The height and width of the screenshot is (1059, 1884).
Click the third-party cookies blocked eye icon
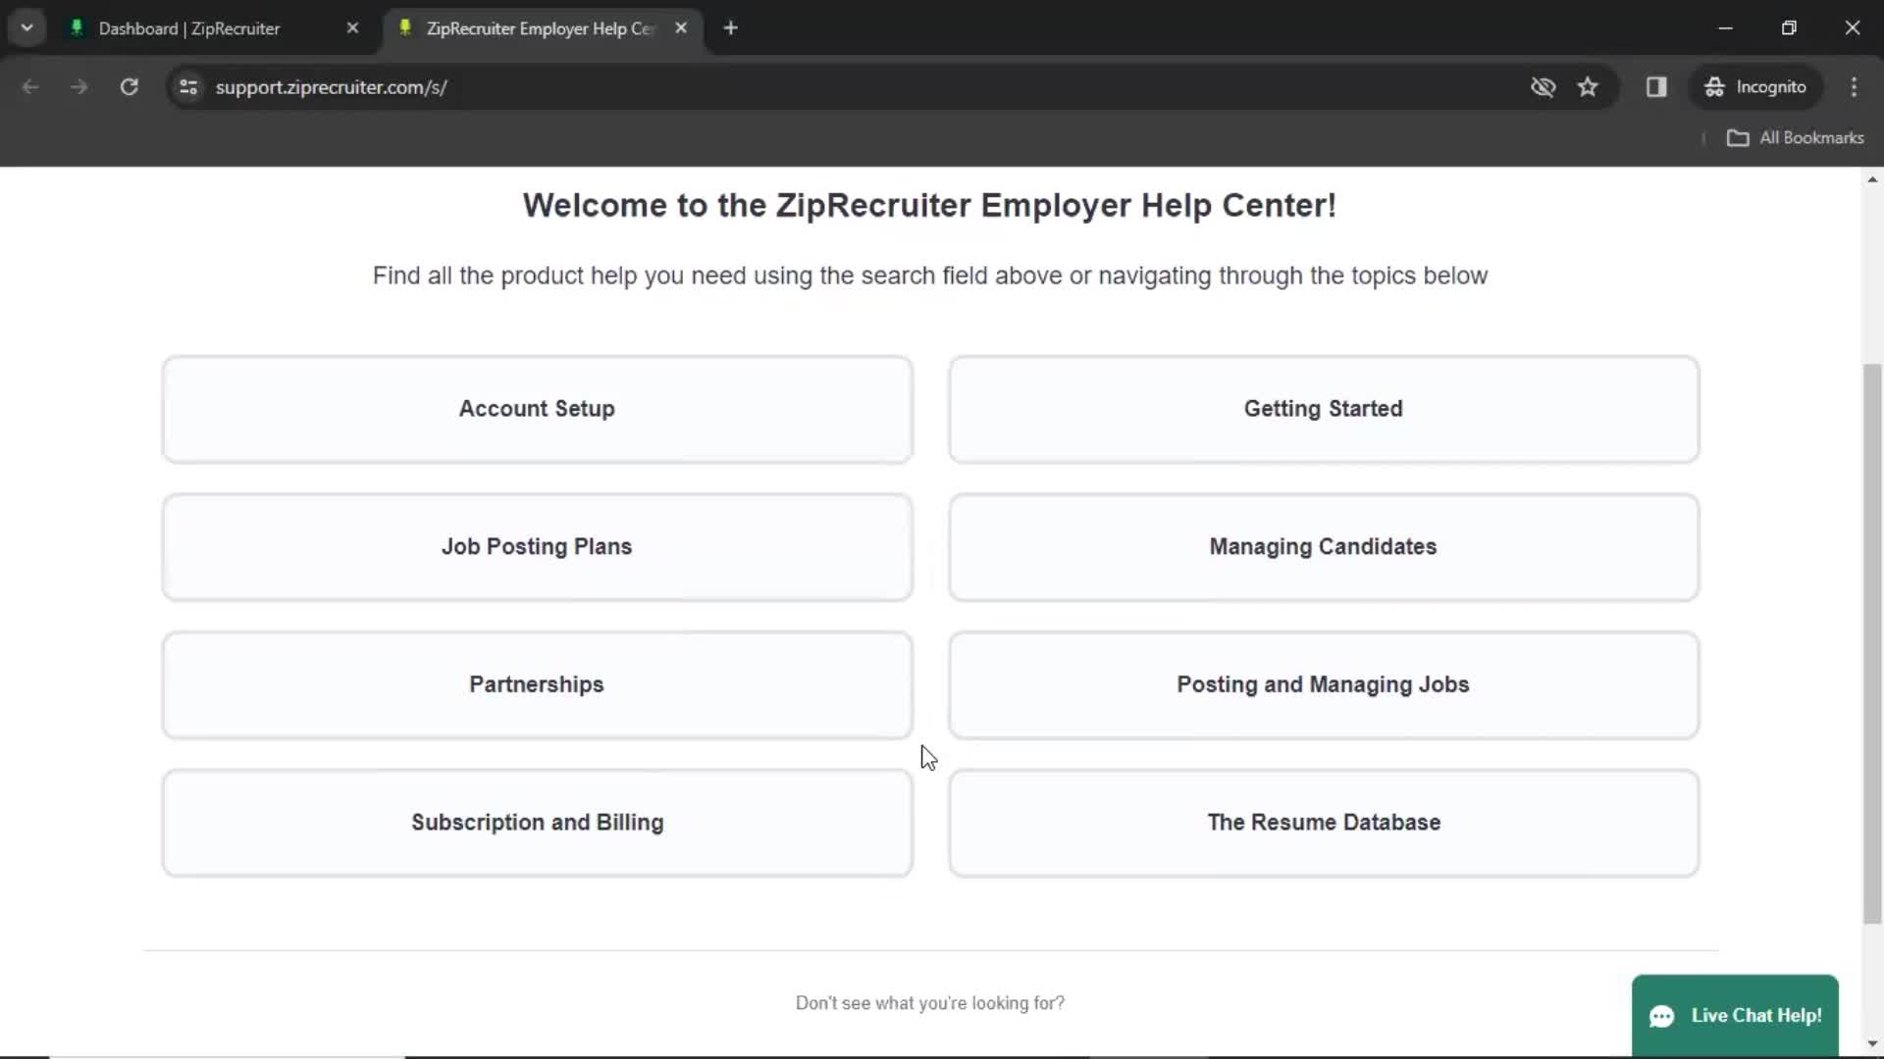[x=1543, y=87]
